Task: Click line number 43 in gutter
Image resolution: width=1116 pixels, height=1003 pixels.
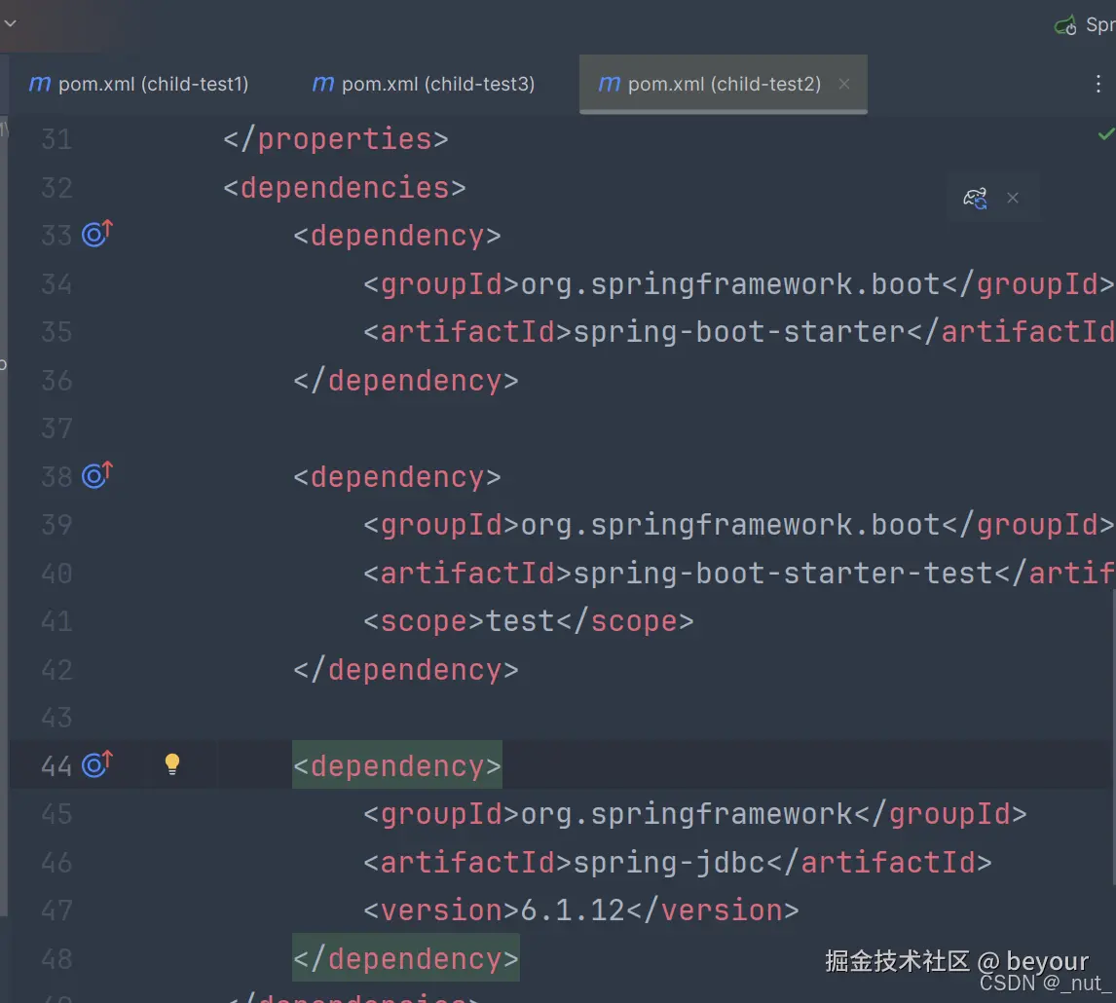Action: (56, 718)
